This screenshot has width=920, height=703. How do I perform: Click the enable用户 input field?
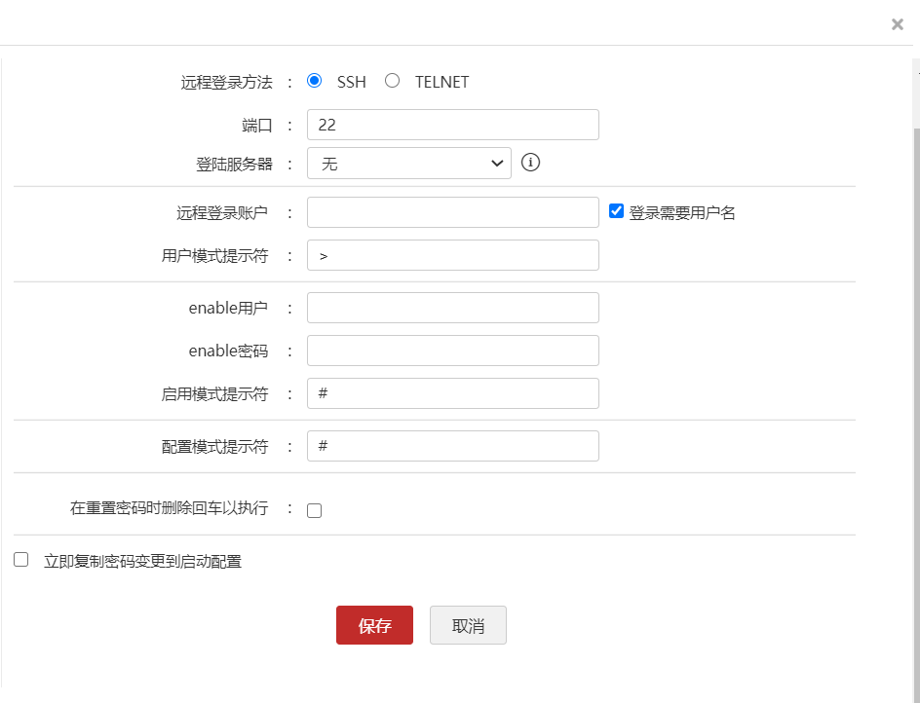[x=452, y=308]
